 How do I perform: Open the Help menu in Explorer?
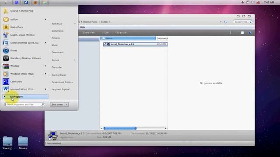coord(83,27)
